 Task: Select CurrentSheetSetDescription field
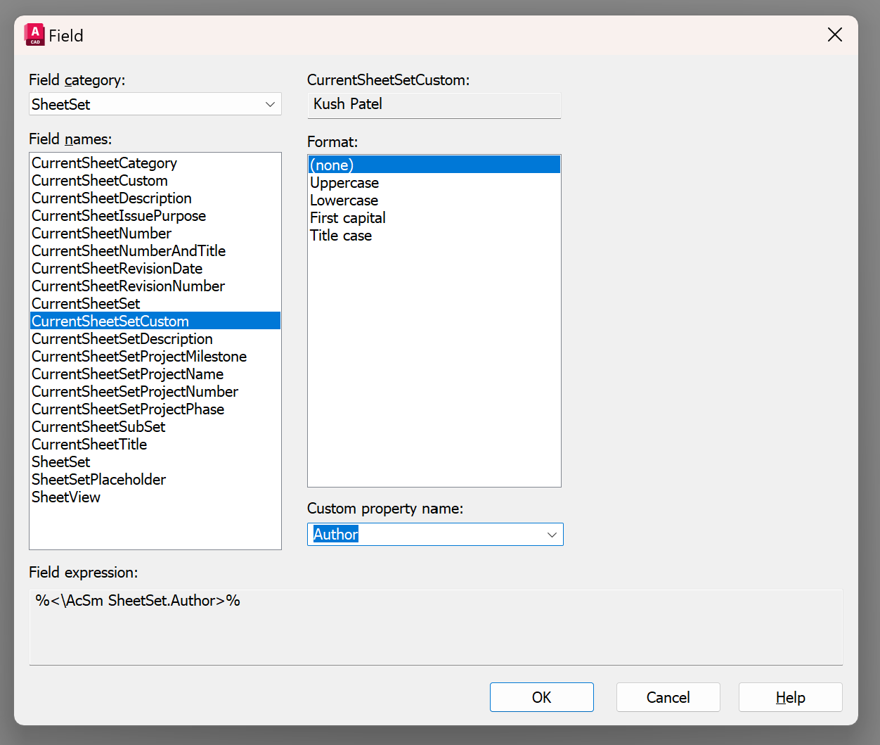point(122,338)
